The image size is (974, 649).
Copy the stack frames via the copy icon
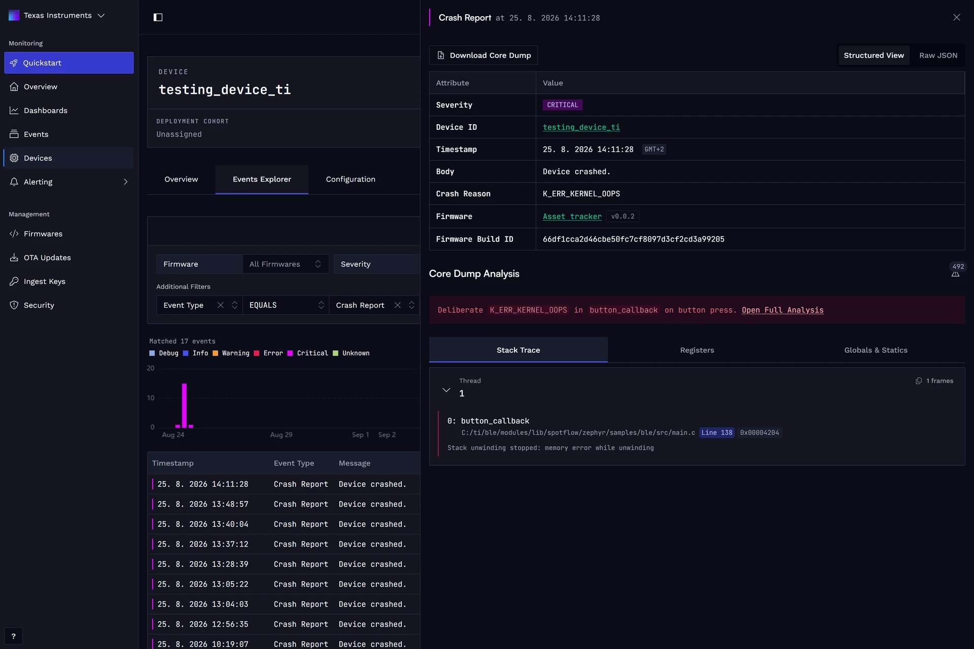pos(919,381)
